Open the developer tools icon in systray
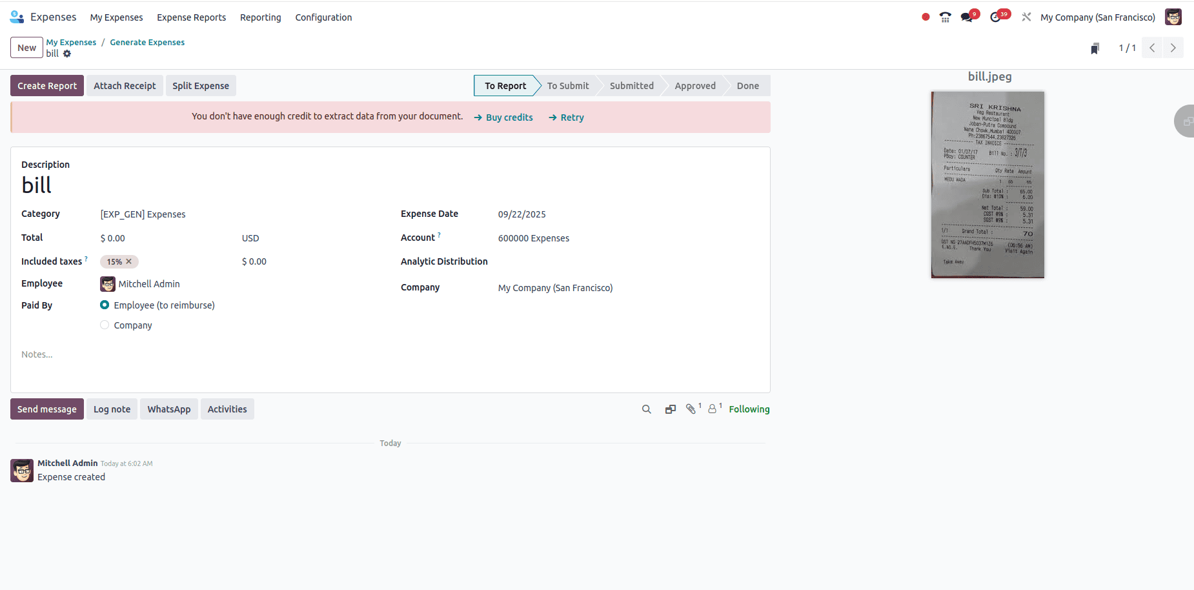 pyautogui.click(x=1026, y=17)
